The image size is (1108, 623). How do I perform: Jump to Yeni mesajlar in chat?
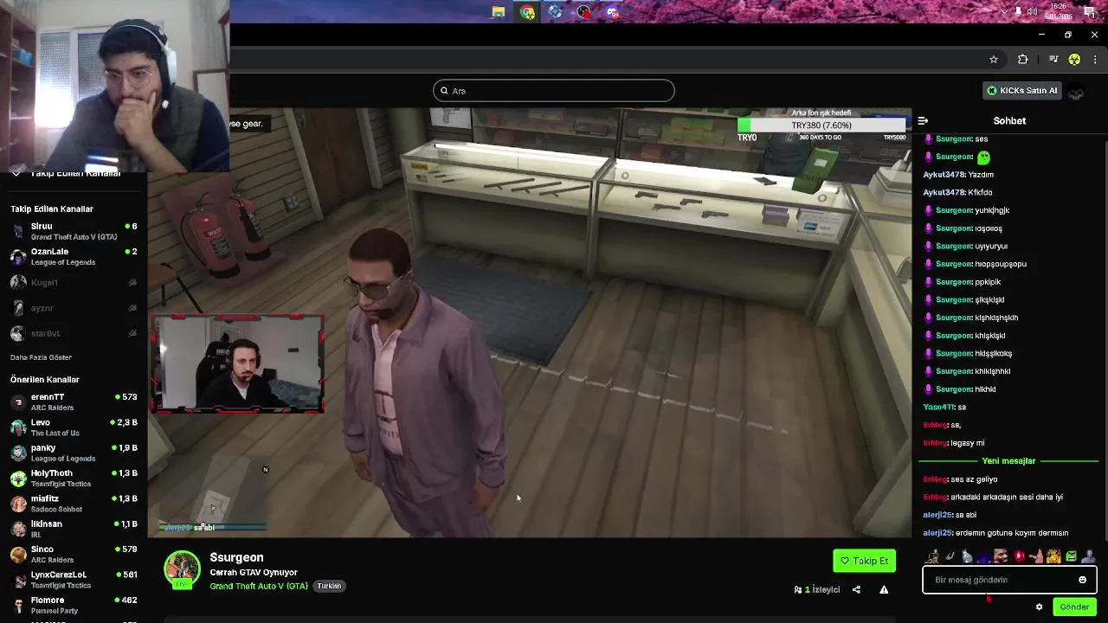tap(1008, 461)
